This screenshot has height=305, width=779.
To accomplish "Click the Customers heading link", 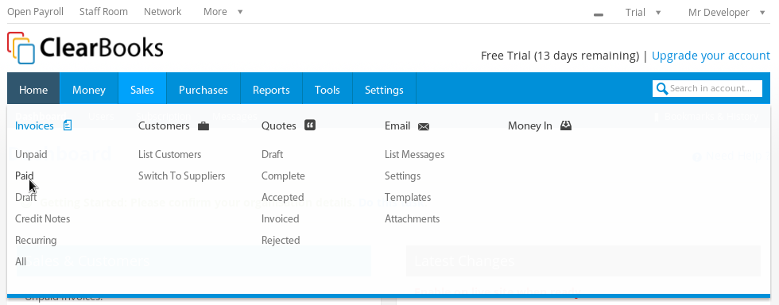I will (164, 125).
